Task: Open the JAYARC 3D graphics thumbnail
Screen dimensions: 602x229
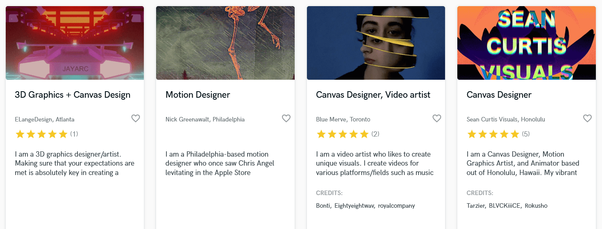Action: click(x=75, y=43)
